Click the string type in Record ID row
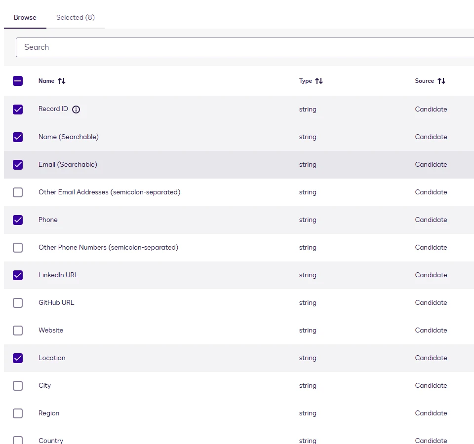Viewport: 474px width, 444px height. [308, 110]
